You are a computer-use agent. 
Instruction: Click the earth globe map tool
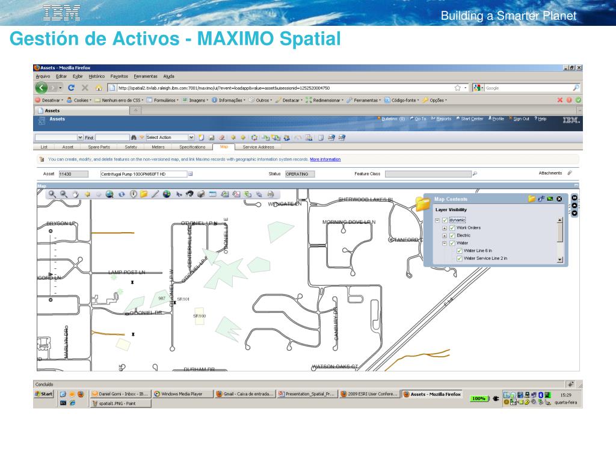pos(167,194)
